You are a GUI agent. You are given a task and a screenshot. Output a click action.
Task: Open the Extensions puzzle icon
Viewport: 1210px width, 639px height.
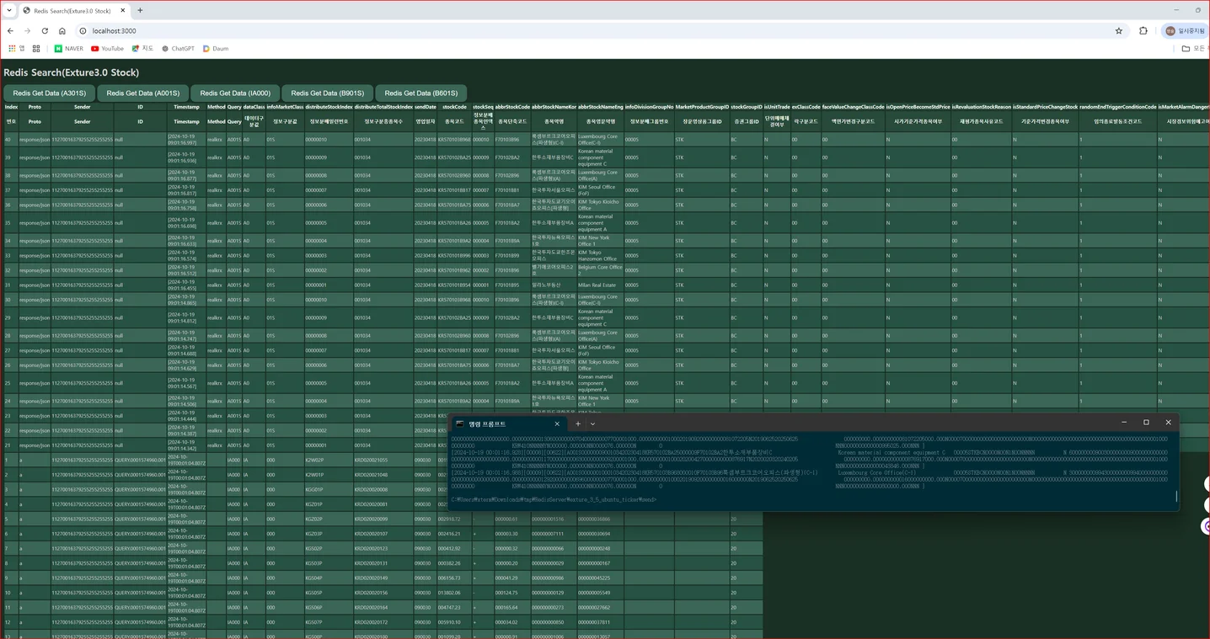[x=1143, y=31]
